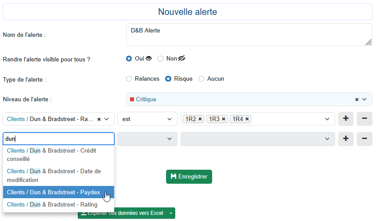Open the empty value dropdown in second row
The width and height of the screenshot is (376, 221).
coord(257,139)
